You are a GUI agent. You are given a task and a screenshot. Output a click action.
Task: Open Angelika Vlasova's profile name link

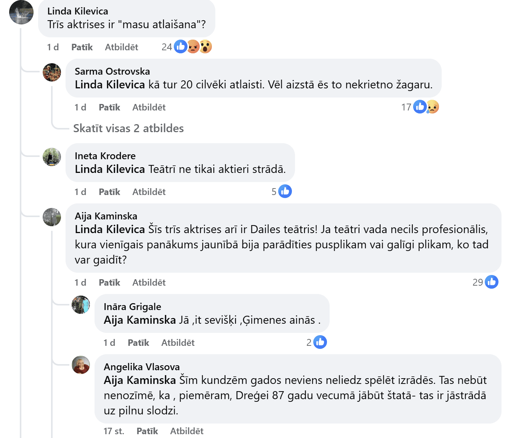coord(142,367)
